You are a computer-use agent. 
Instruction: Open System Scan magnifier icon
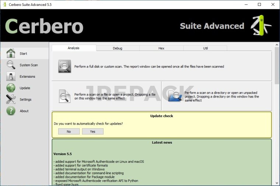click(11, 65)
